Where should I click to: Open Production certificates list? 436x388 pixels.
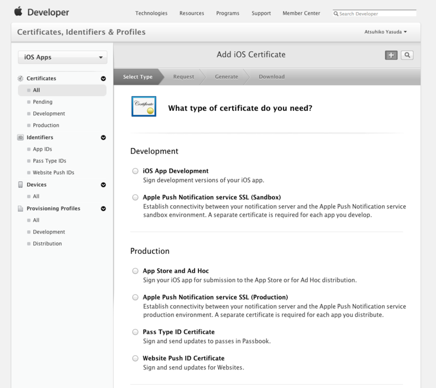(46, 126)
